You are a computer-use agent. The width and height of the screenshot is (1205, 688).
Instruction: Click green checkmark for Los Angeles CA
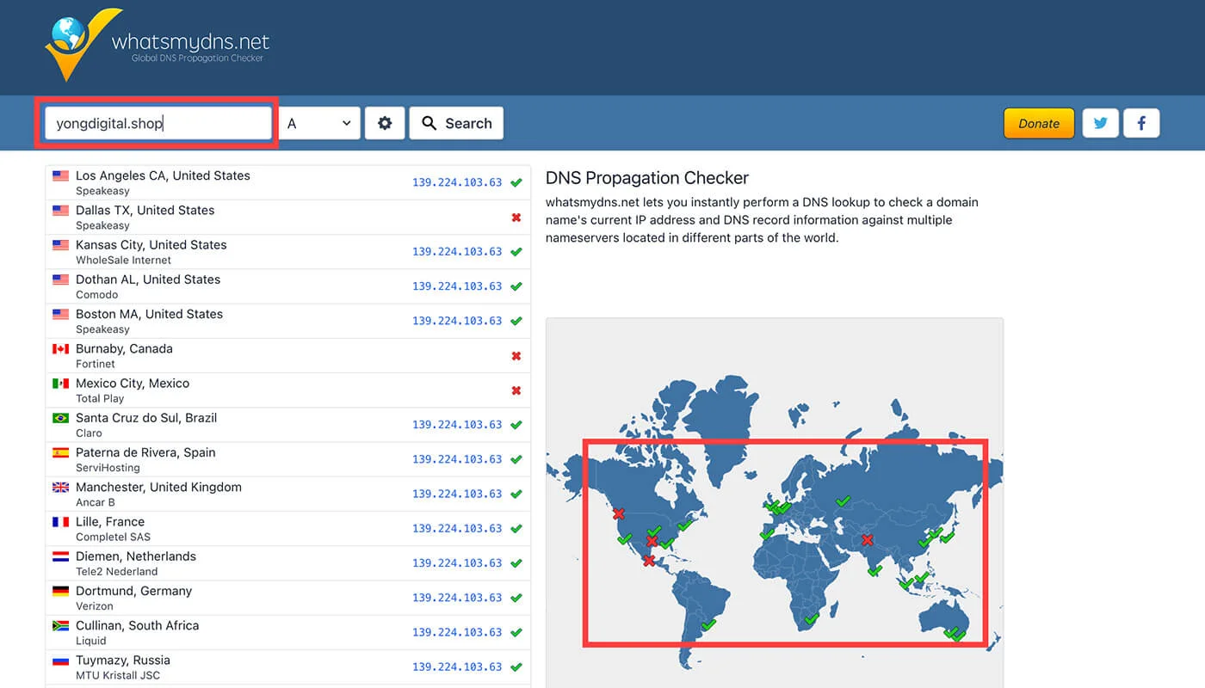coord(516,182)
